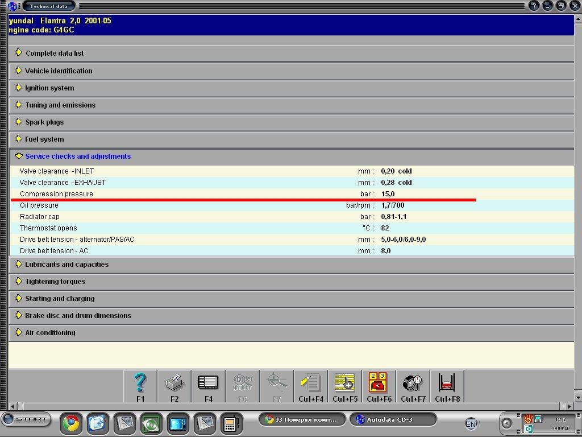Select the Compression pressure row label
This screenshot has height=437, width=582.
pos(56,194)
